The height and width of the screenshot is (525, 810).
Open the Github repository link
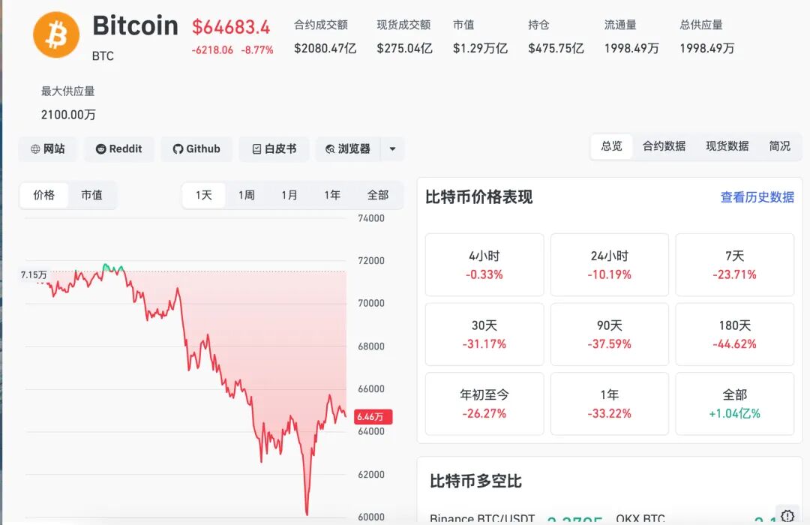[x=196, y=148]
